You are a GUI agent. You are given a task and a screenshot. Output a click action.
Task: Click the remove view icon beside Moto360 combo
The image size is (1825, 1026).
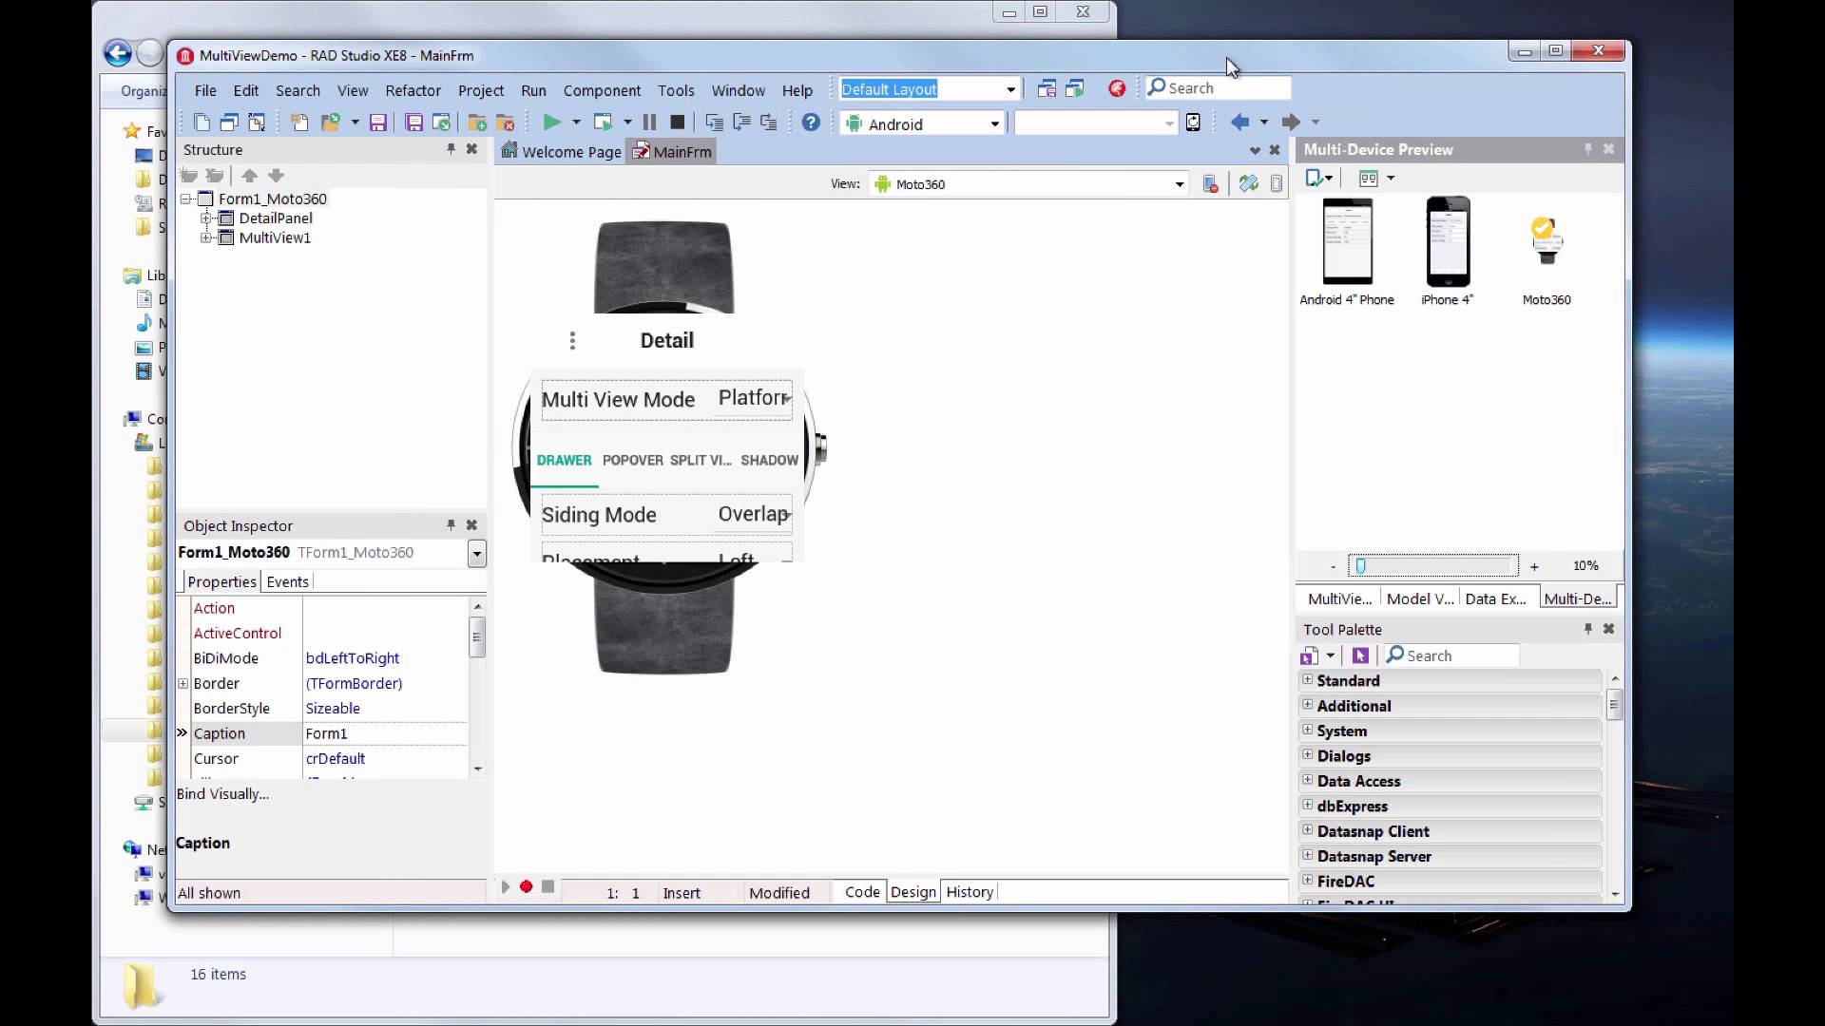1210,184
